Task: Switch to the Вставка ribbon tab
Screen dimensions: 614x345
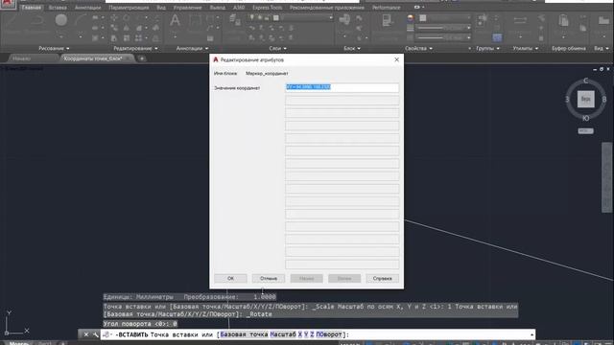Action: pos(58,8)
